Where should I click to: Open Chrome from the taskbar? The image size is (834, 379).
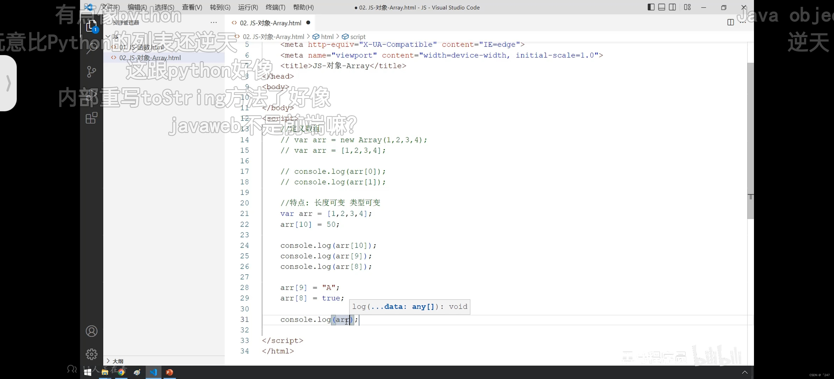(x=121, y=372)
